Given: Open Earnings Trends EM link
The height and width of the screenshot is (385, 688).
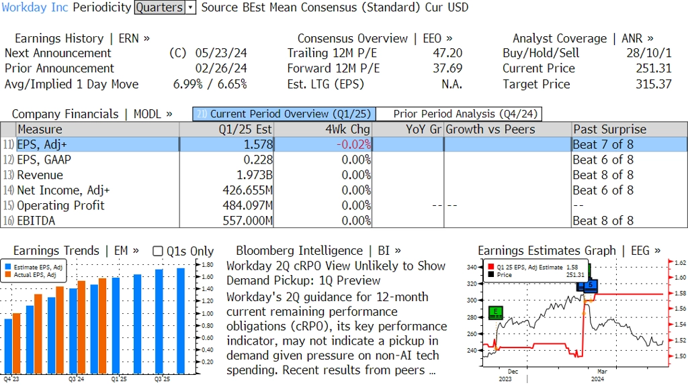Looking at the screenshot, I should (x=76, y=251).
